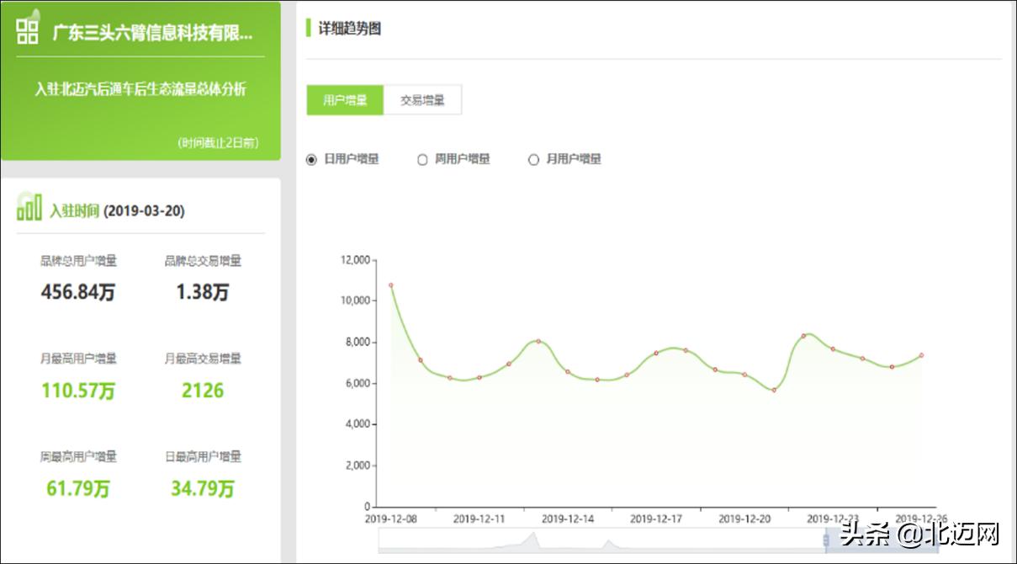Select the 月用户增量 radio button
The width and height of the screenshot is (1017, 564).
tap(532, 159)
